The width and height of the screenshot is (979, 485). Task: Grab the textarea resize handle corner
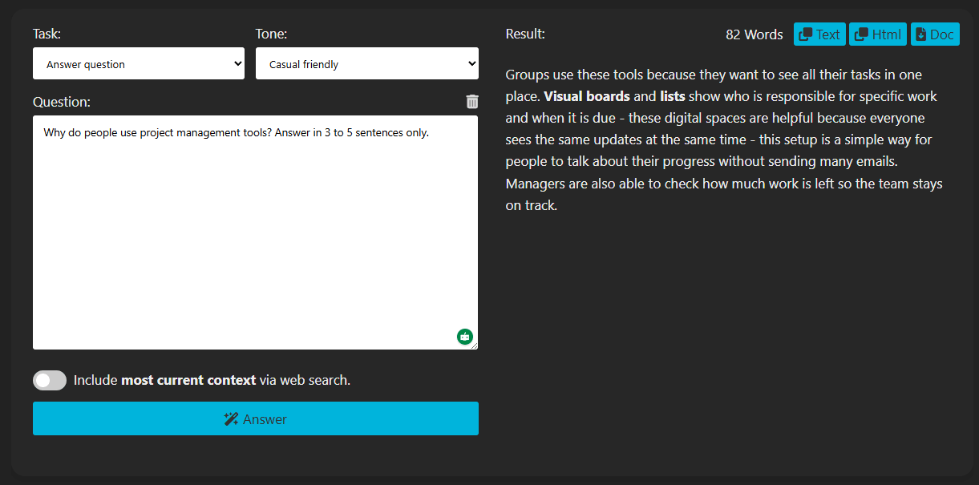coord(474,346)
